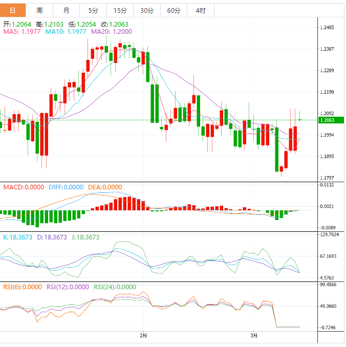Switch to the 日 daily chart tab
This screenshot has height=347, width=346.
click(x=13, y=10)
